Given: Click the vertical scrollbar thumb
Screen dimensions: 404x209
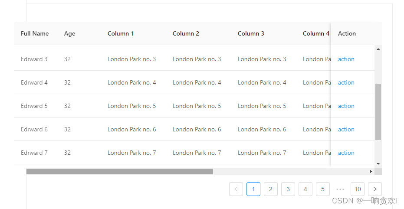Looking at the screenshot, I should [x=378, y=112].
